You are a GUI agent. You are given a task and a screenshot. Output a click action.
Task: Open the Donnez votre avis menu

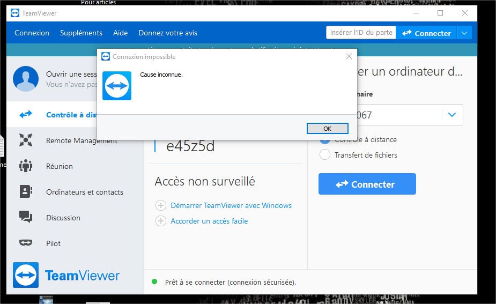tap(168, 33)
